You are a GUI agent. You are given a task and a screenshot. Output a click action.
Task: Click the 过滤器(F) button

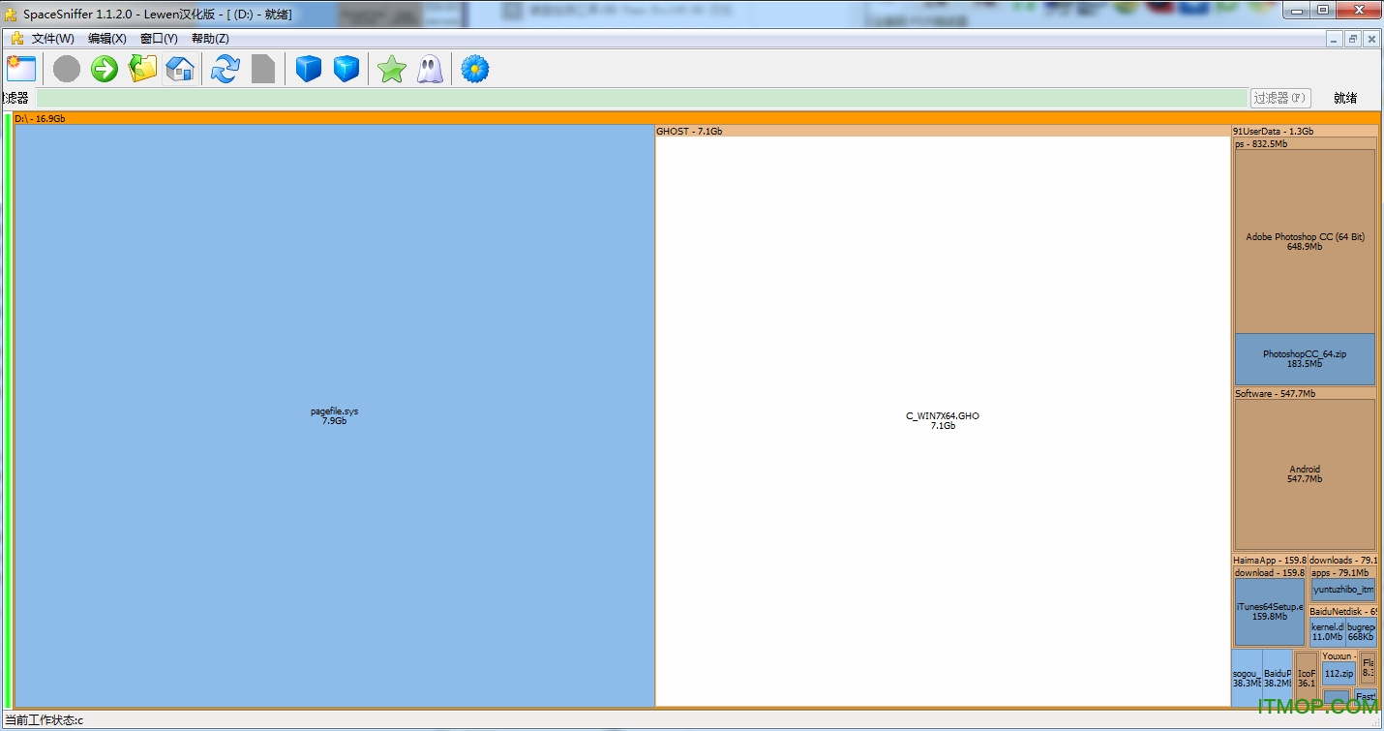[x=1279, y=98]
